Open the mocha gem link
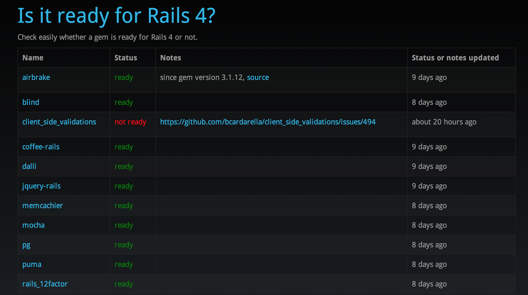This screenshot has width=528, height=295. 33,225
